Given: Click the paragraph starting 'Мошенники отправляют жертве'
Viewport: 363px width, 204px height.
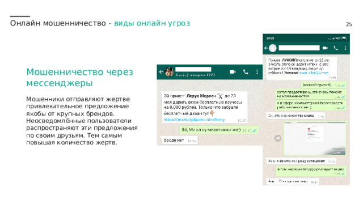Looking at the screenshot, I should (82, 121).
